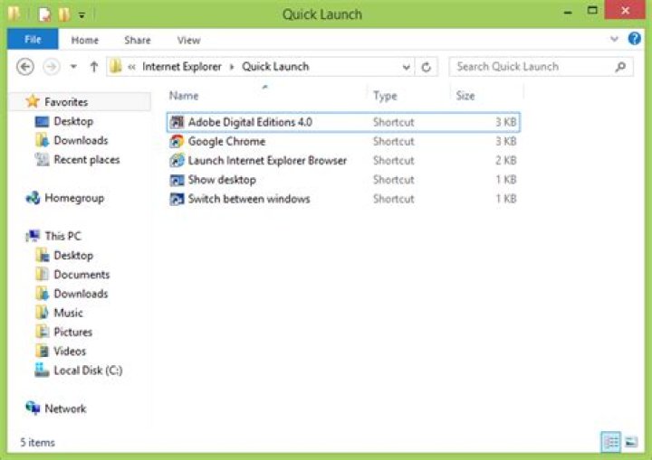Open the Music folder
This screenshot has height=460, width=652.
(68, 313)
